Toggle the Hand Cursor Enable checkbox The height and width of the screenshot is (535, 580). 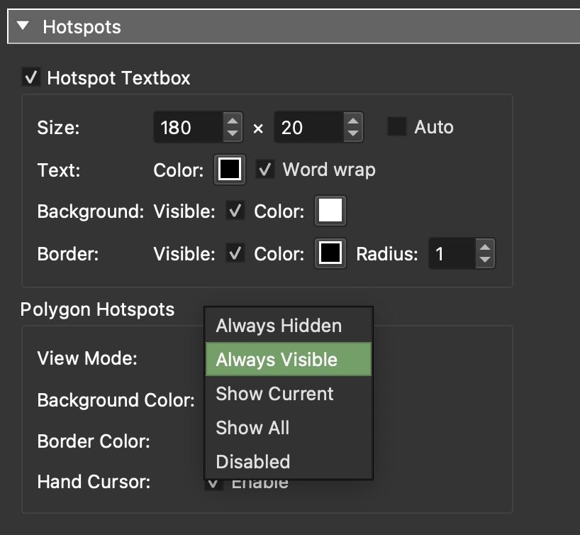click(x=213, y=482)
